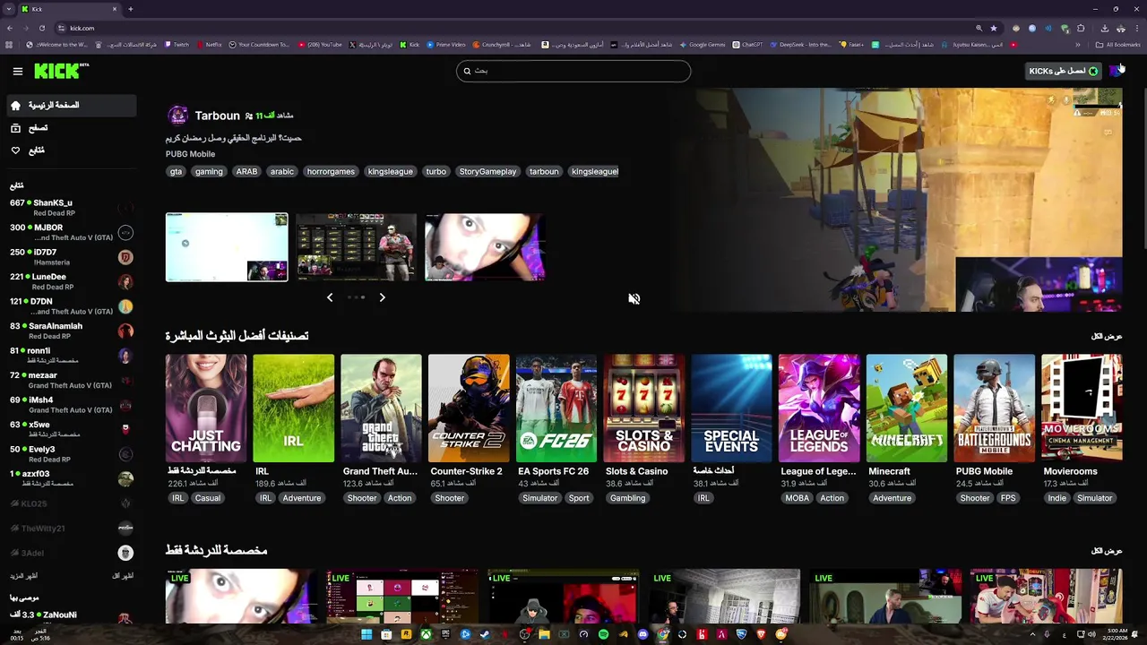Click the get KICKs button in the header
The width and height of the screenshot is (1147, 645).
coord(1063,71)
